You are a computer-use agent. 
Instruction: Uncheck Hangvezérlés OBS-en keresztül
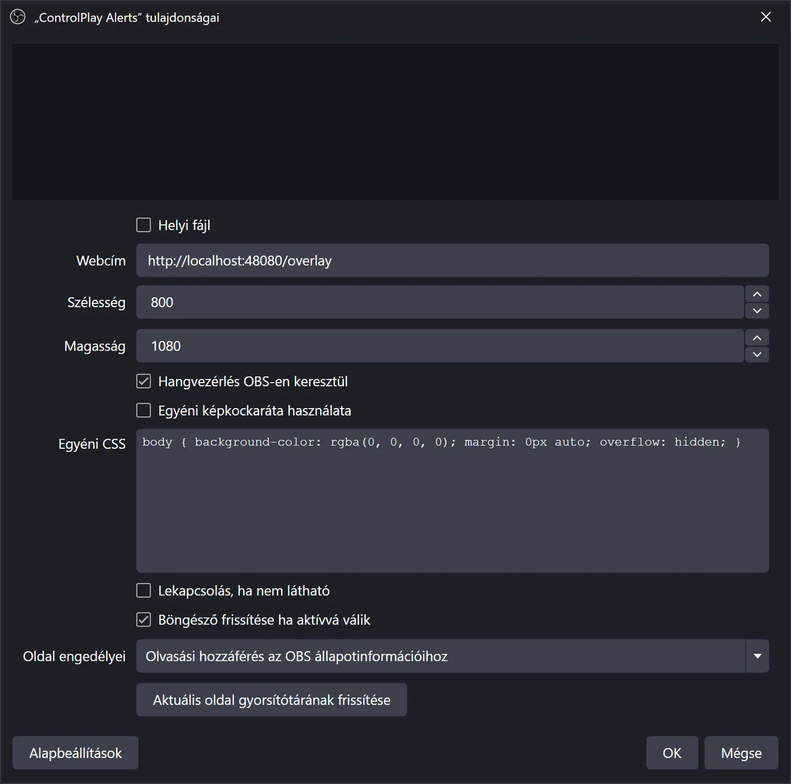[143, 381]
